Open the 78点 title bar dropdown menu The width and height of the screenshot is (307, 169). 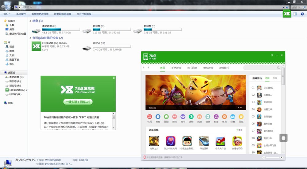click(272, 55)
